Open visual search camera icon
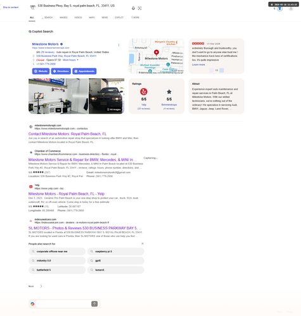 139,8
